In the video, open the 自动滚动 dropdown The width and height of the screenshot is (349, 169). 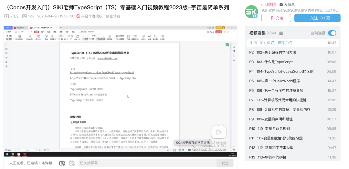coord(110,37)
